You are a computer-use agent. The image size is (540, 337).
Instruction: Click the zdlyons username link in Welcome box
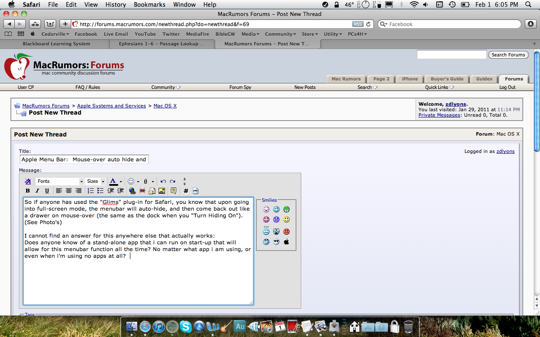click(x=456, y=104)
